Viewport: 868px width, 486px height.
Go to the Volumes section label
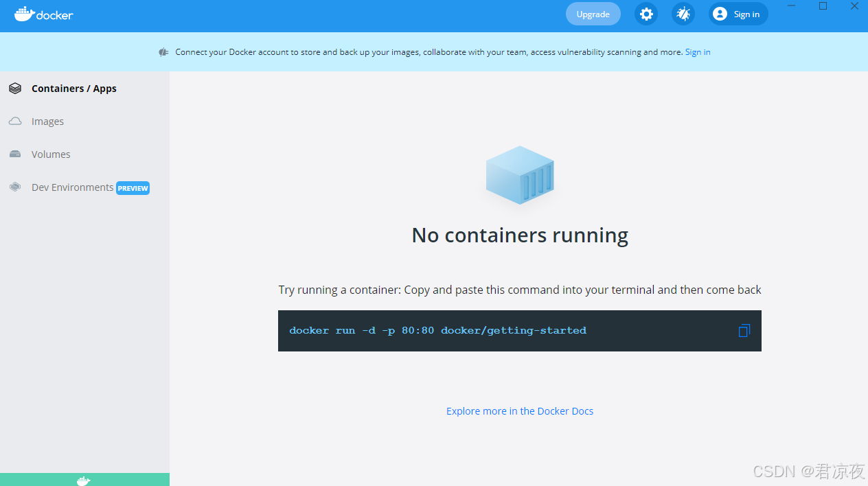pyautogui.click(x=51, y=154)
